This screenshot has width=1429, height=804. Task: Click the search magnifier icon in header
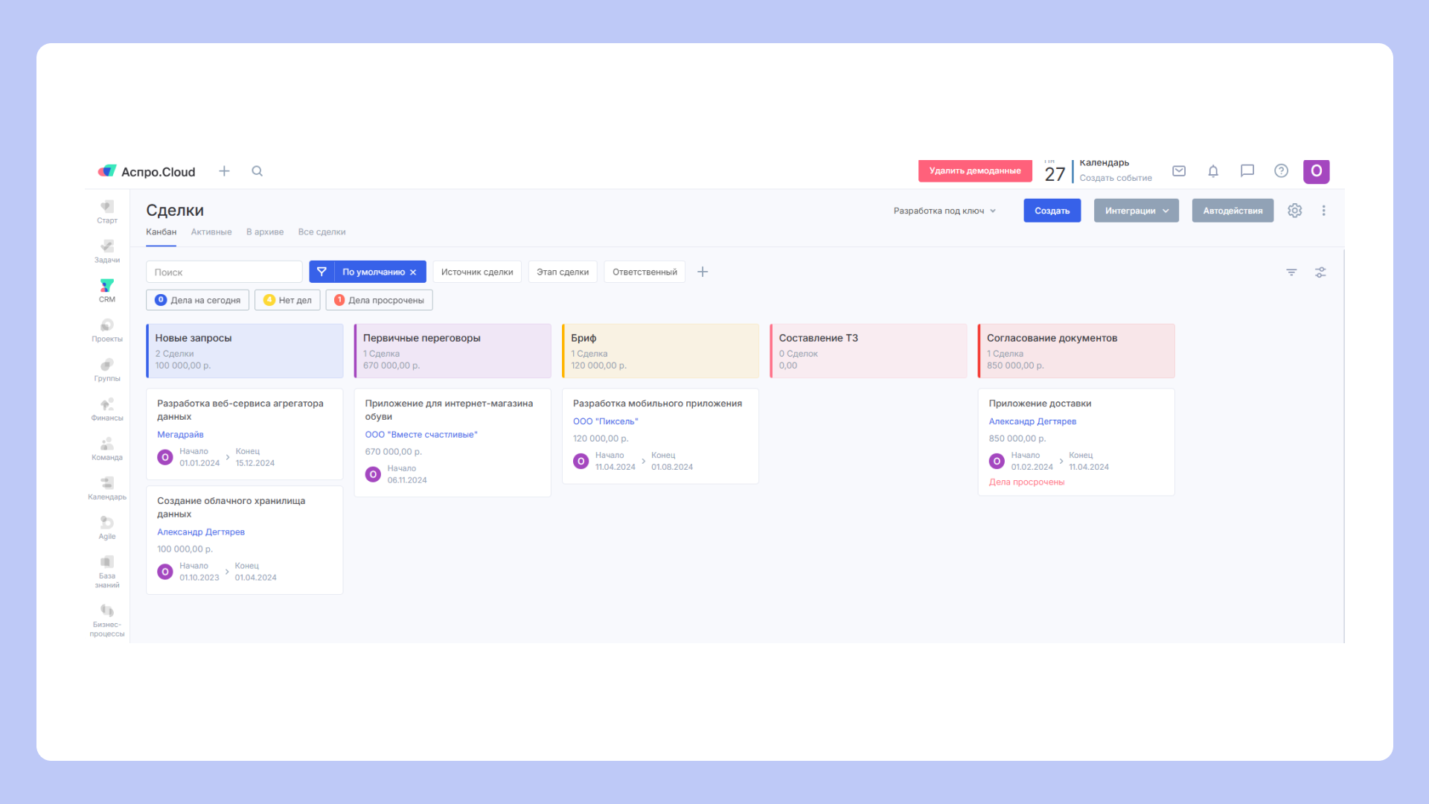[257, 171]
